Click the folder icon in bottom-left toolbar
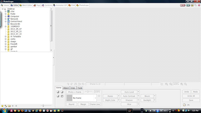The height and width of the screenshot is (113, 201). pos(9,106)
